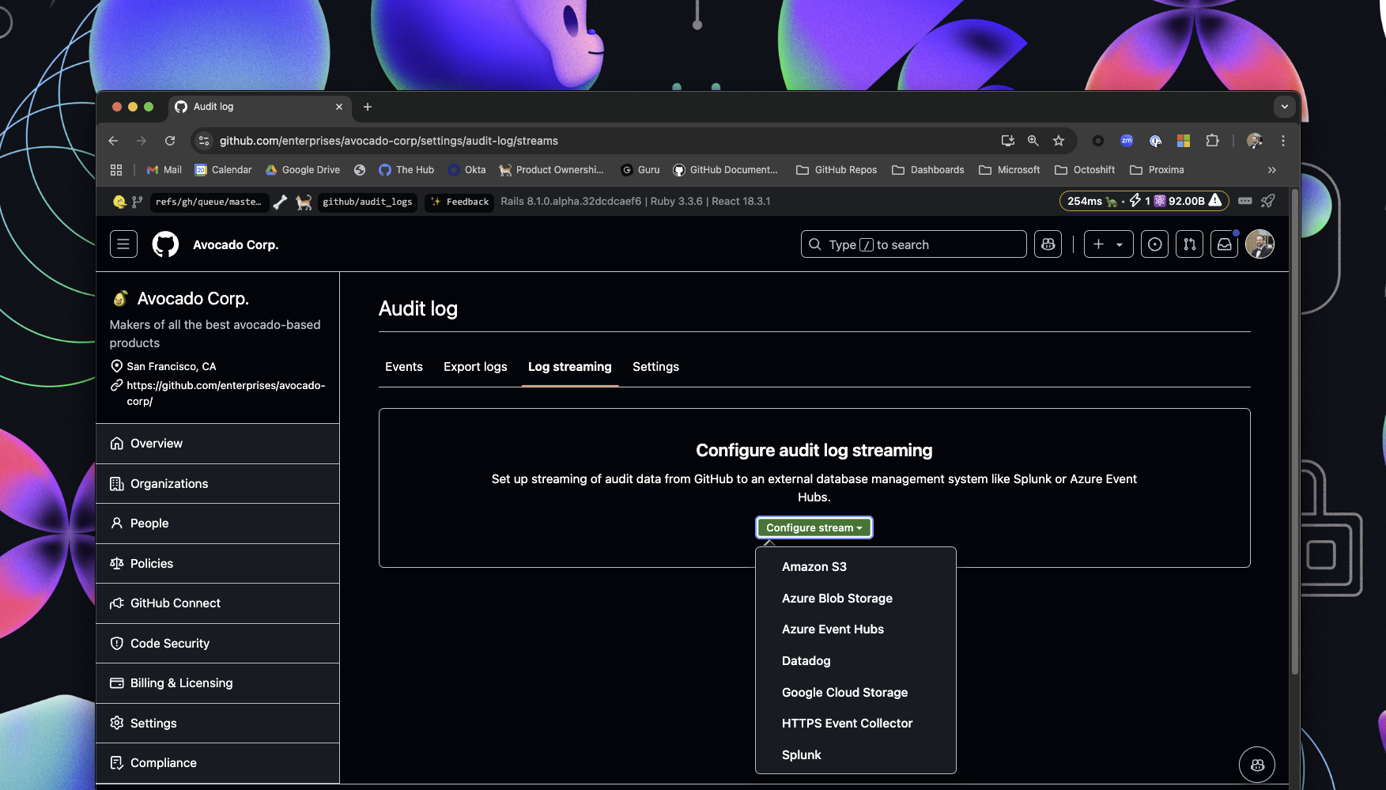Image resolution: width=1386 pixels, height=790 pixels.
Task: Click the avocado-corp enterprise URL link
Action: point(225,393)
